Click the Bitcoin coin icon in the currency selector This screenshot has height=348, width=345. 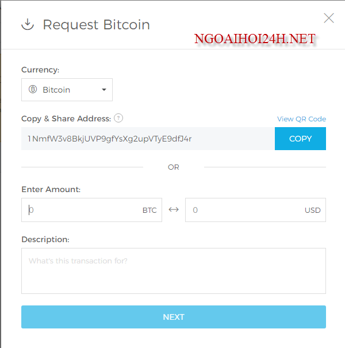click(33, 90)
